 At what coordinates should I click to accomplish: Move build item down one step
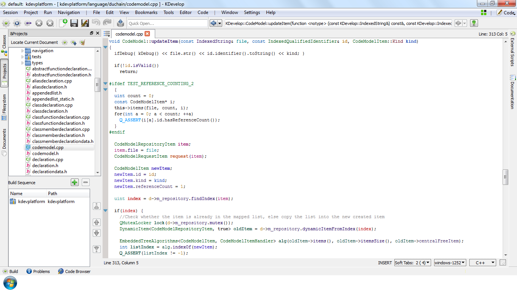coord(97,233)
